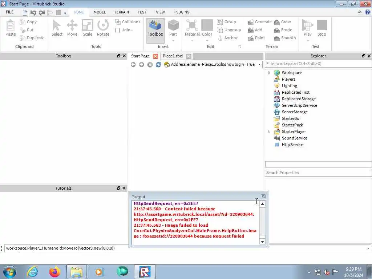Close the Output window

pos(263,197)
